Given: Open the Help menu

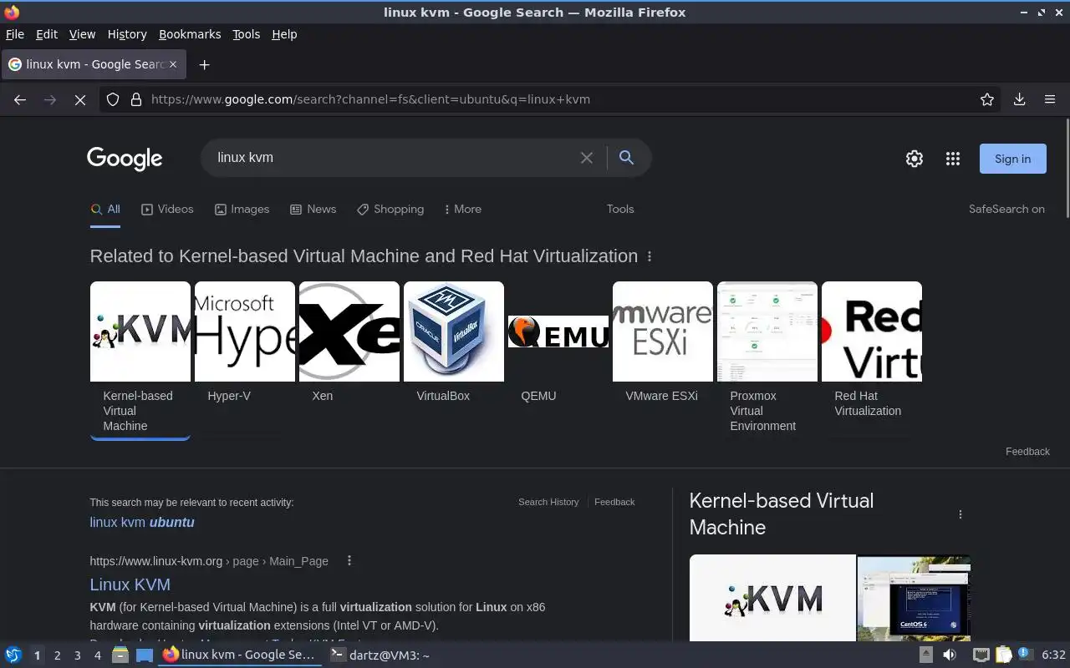Looking at the screenshot, I should [x=284, y=34].
